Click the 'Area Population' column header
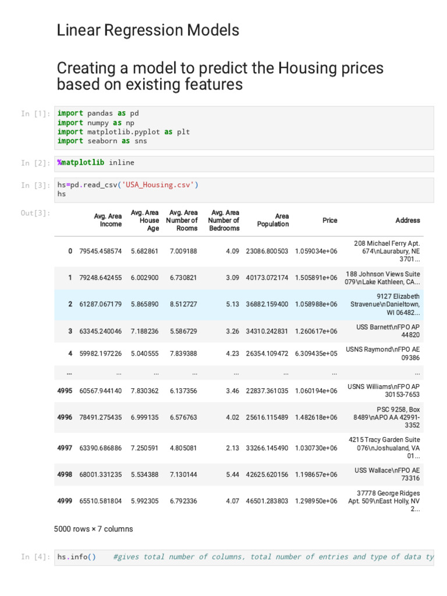 pos(273,220)
